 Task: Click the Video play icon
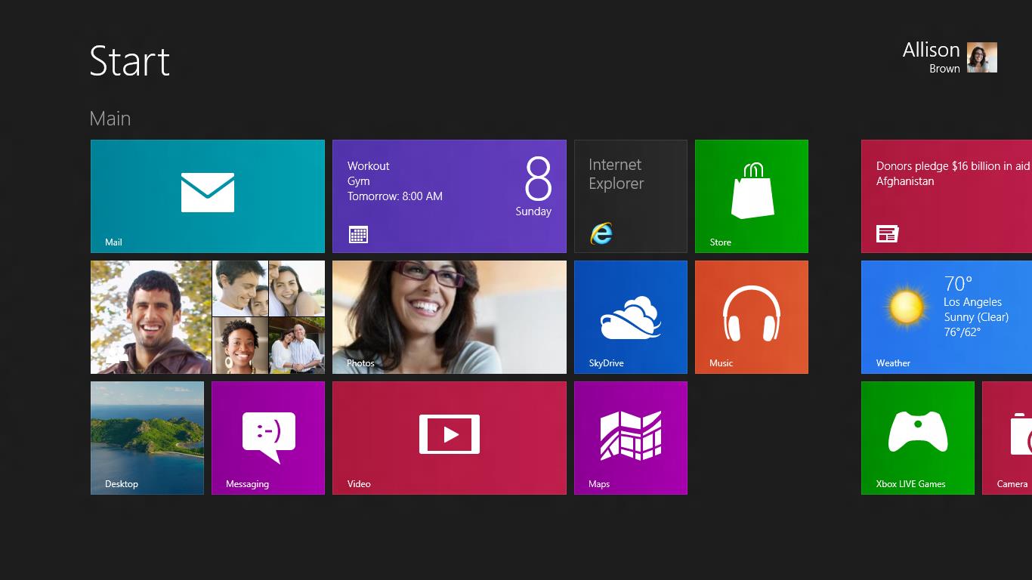[450, 434]
